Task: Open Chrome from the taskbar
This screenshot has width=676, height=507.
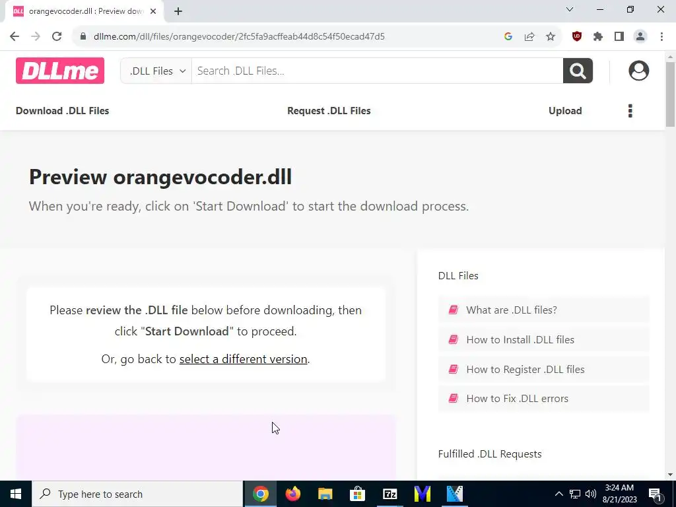Action: [260, 494]
